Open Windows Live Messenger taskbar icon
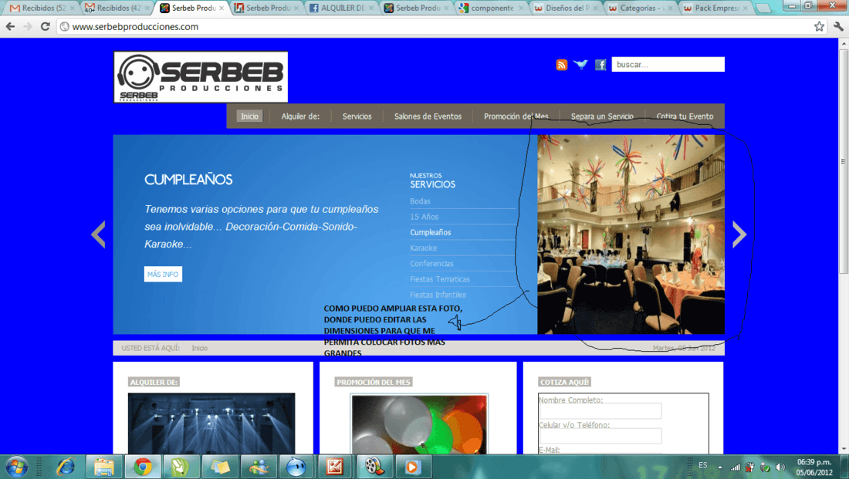 tap(258, 467)
